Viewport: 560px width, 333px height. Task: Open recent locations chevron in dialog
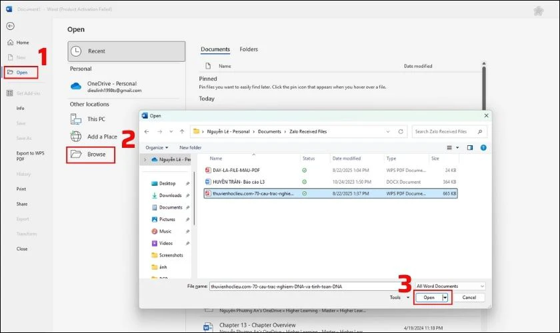[171, 132]
